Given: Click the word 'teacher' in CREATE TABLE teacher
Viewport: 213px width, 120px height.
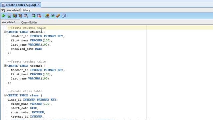Looking at the screenshot, I should (36, 66).
